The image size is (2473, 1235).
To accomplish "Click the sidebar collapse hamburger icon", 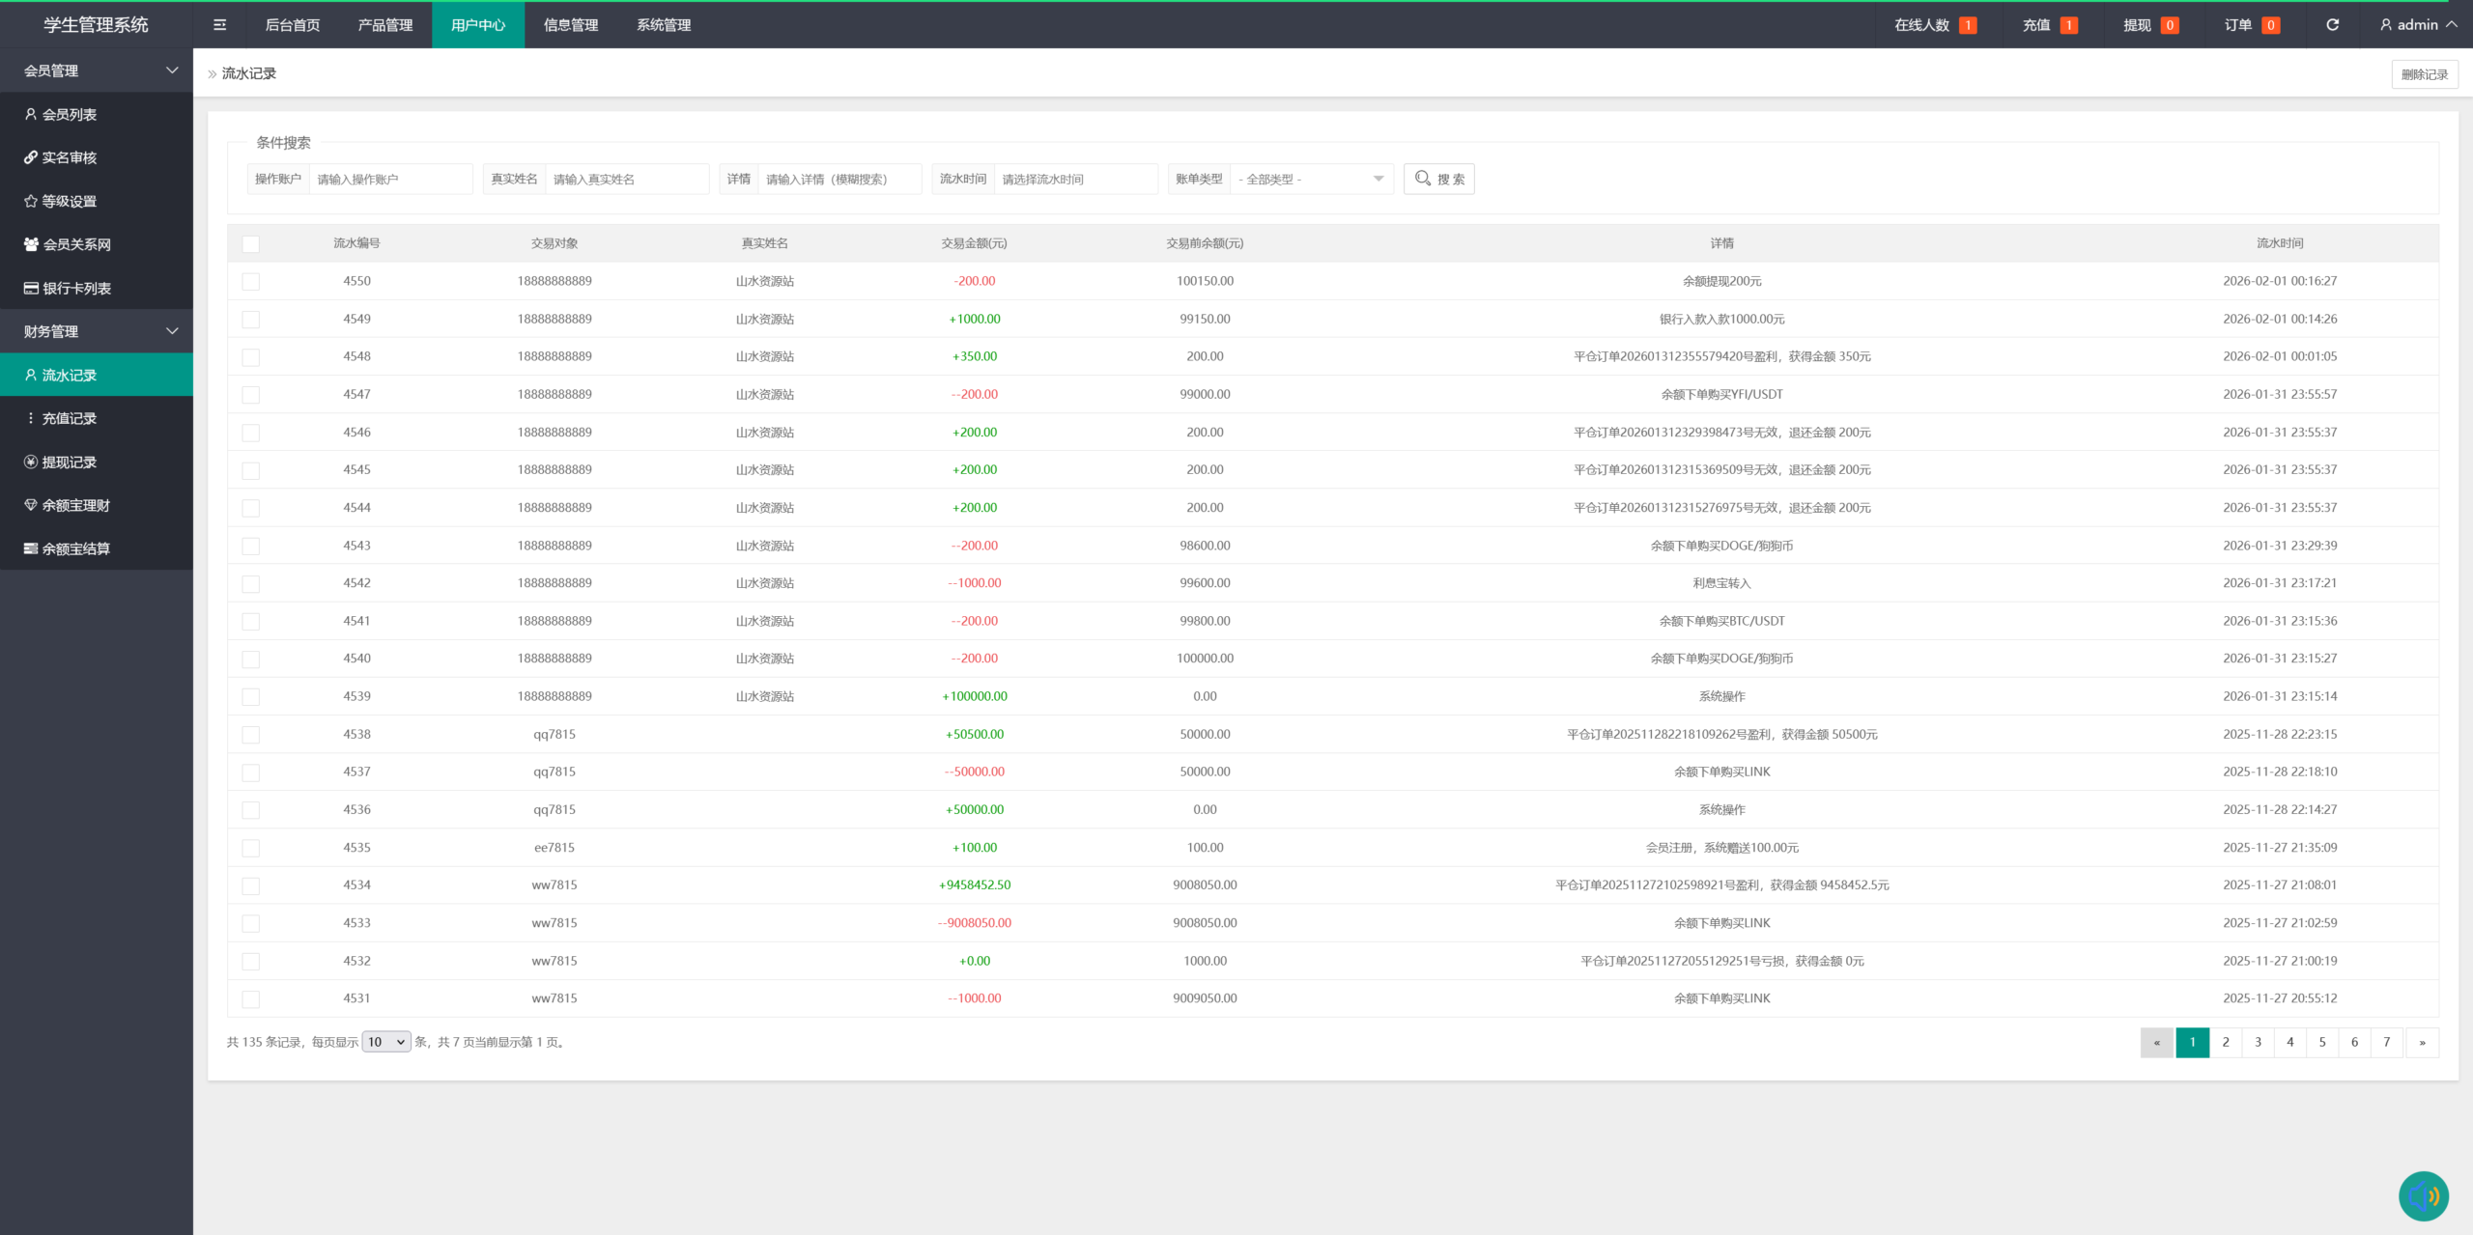I will 219,25.
